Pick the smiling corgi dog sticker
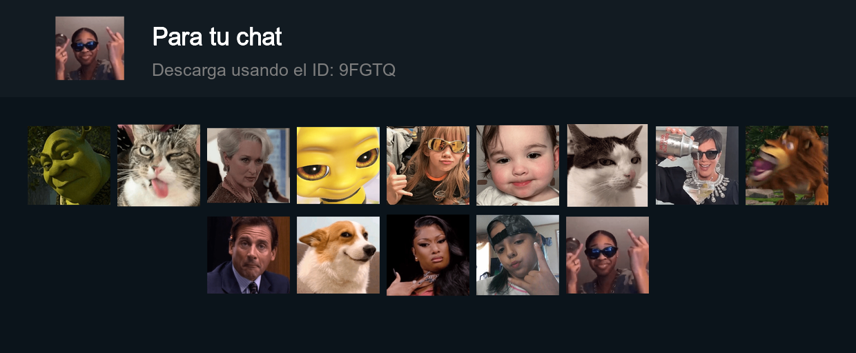The height and width of the screenshot is (353, 856). pos(338,255)
